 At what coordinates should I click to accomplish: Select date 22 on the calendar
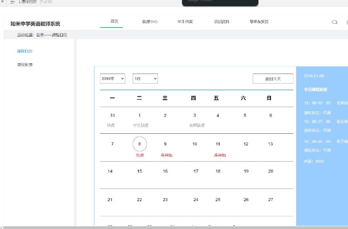click(139, 200)
